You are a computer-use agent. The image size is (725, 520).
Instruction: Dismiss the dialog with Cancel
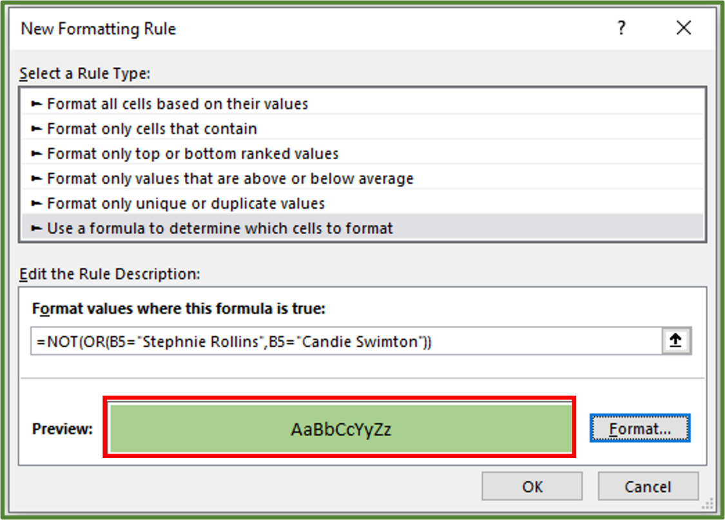pos(648,486)
